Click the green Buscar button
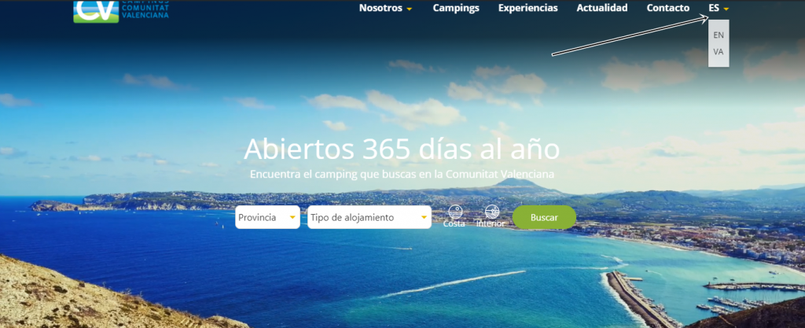805x328 pixels. pyautogui.click(x=544, y=217)
